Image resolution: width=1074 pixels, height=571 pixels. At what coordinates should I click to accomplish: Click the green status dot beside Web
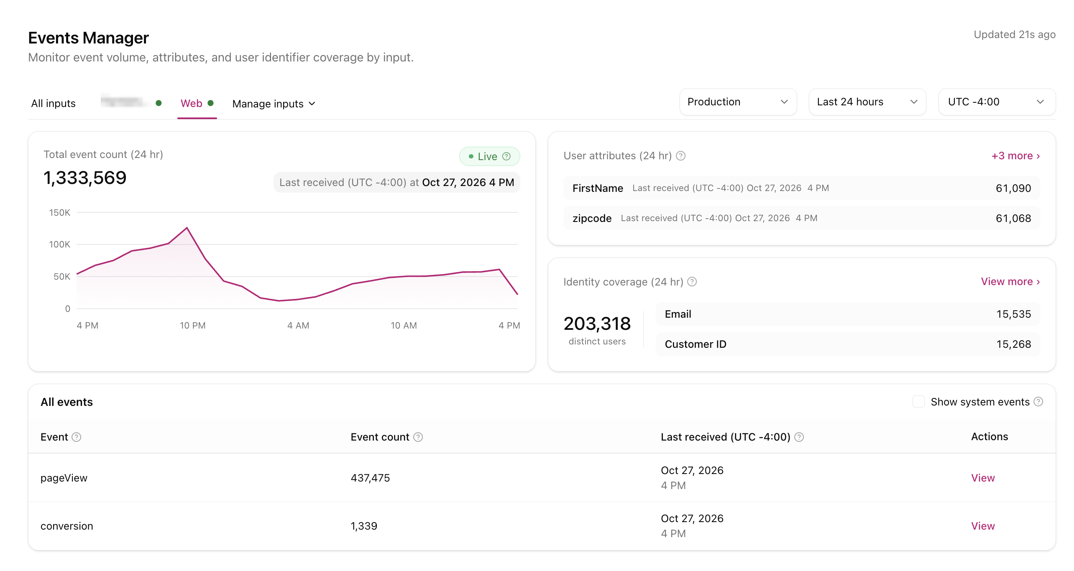pos(211,103)
